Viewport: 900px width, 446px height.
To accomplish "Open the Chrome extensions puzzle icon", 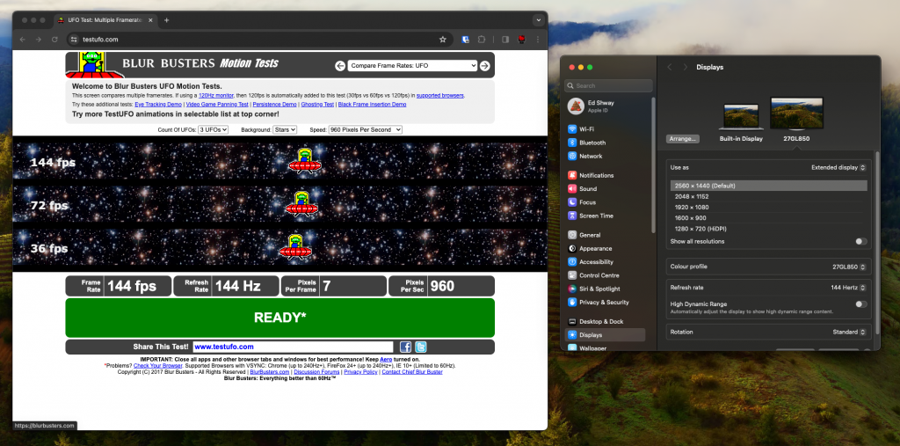I will click(482, 40).
